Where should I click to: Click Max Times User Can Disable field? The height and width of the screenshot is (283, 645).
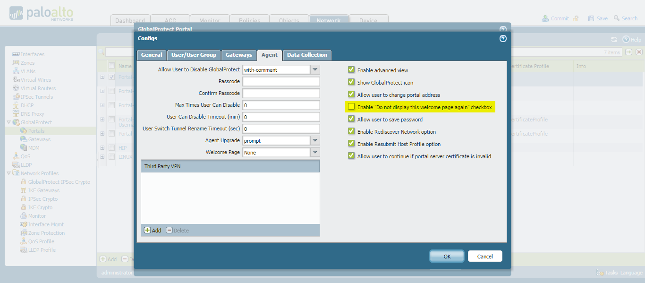tap(281, 105)
